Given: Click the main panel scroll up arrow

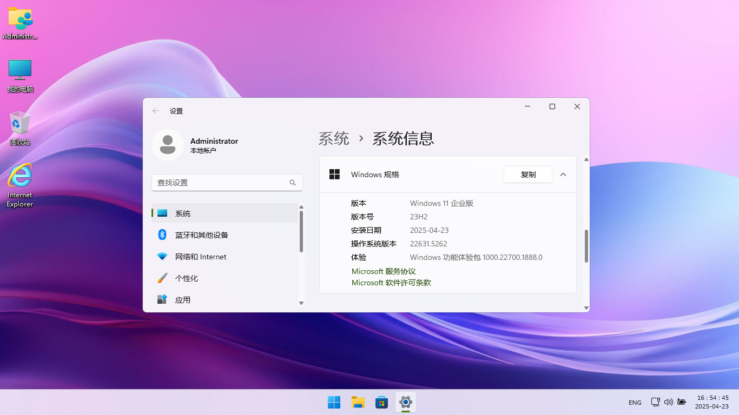Looking at the screenshot, I should (586, 160).
